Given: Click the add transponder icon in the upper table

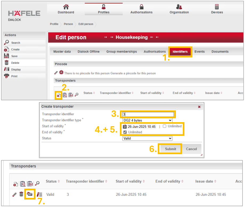Looking at the screenshot, I should coord(58,95).
